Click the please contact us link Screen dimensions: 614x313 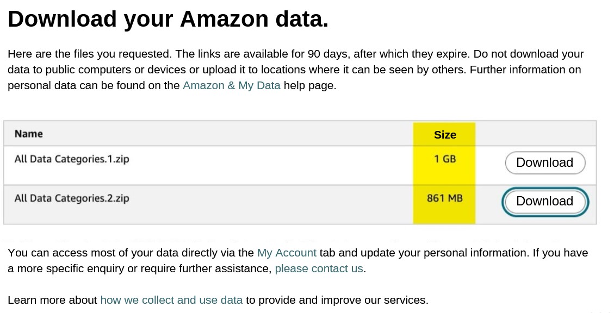(318, 268)
